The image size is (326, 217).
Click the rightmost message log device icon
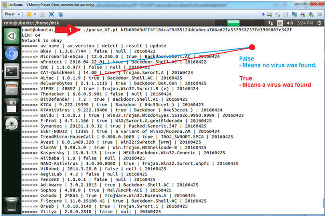coord(319,14)
